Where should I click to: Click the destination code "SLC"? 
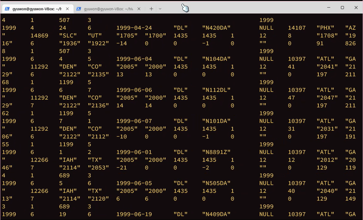click(x=68, y=36)
